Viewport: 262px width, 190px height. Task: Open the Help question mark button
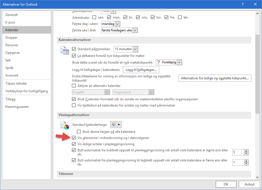[x=243, y=4]
